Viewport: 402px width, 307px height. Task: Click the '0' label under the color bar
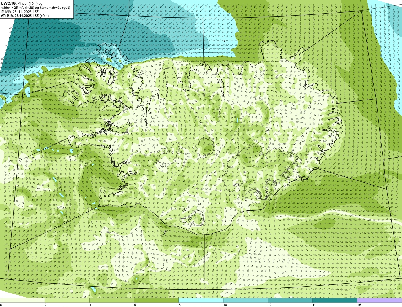(1, 305)
